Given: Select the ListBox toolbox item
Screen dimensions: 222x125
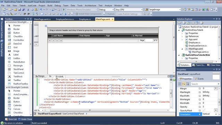Looking at the screenshot, I should coord(17,58).
